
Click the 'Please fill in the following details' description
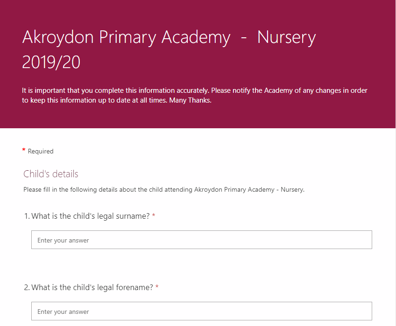(164, 189)
